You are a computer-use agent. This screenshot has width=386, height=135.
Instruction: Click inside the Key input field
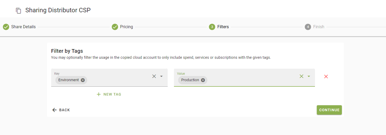[x=118, y=80]
